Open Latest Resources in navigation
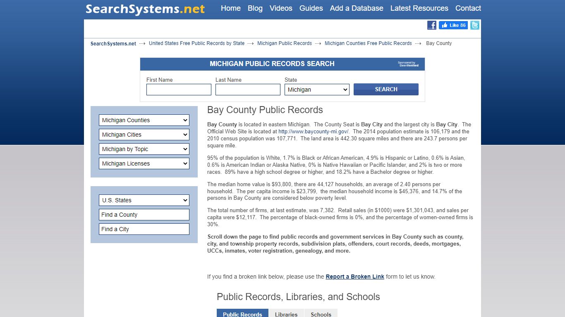 click(x=419, y=8)
